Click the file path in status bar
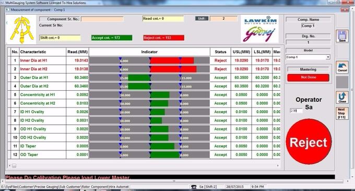This screenshot has width=355, height=191. [x=65, y=187]
